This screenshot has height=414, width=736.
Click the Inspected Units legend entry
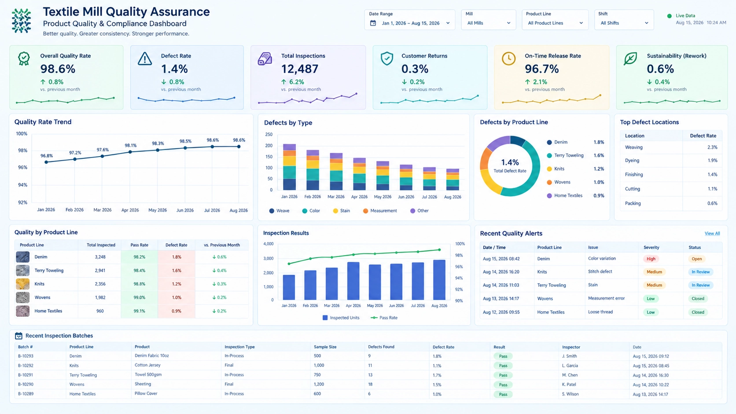(x=341, y=318)
